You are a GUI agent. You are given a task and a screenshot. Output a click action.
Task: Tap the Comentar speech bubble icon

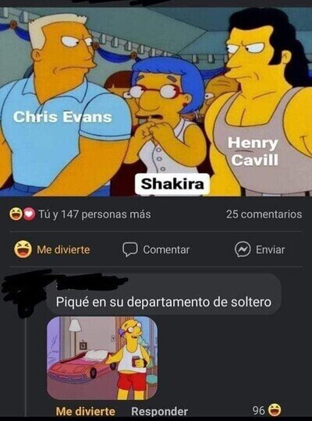(130, 249)
